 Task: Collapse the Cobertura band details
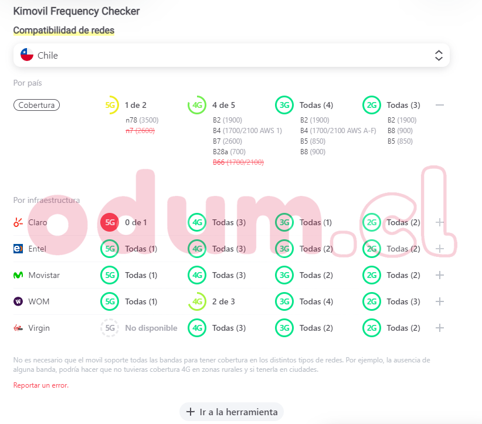click(440, 106)
